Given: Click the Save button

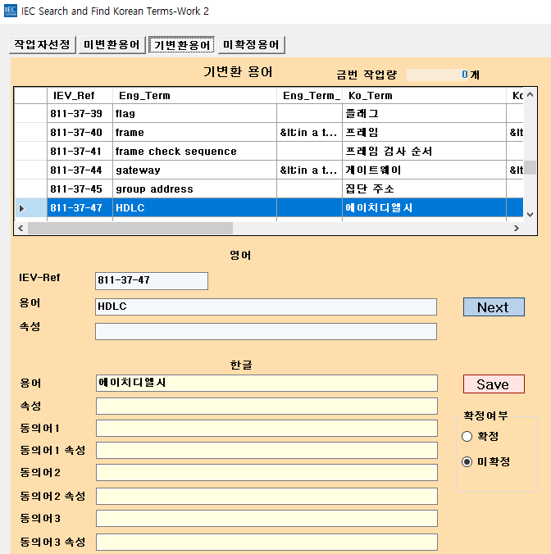Looking at the screenshot, I should 494,384.
